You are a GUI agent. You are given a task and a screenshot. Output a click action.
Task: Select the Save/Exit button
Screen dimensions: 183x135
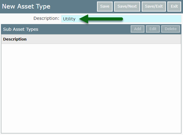[154, 6]
